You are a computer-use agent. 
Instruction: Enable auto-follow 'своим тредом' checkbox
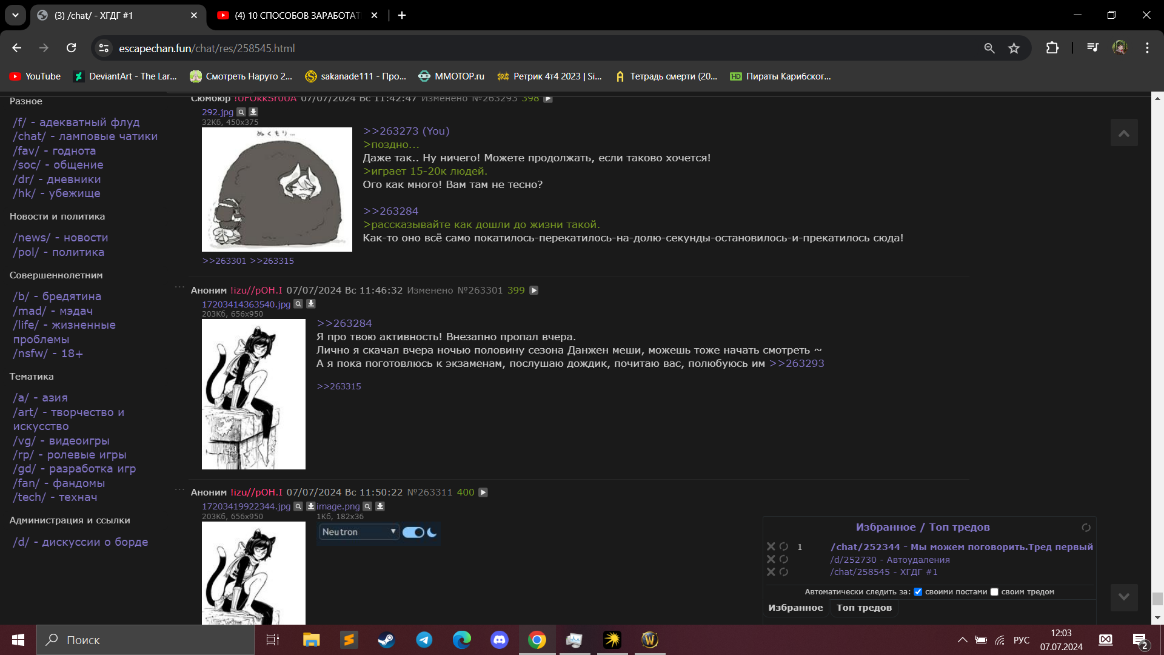coord(994,592)
